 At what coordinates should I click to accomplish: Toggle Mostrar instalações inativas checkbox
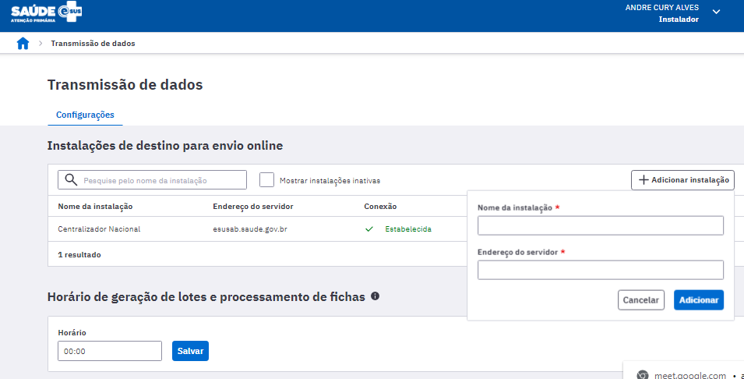pyautogui.click(x=266, y=180)
